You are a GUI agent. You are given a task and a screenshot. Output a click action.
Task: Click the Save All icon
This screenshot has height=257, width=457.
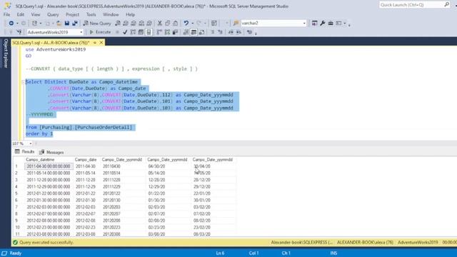pyautogui.click(x=75, y=23)
